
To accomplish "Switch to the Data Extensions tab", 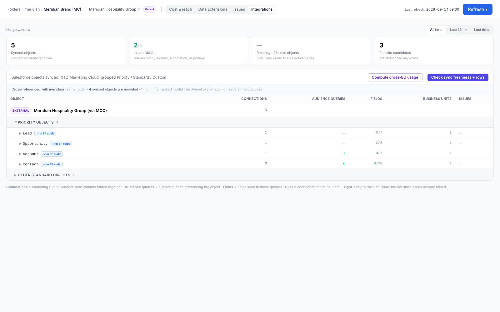I will coord(213,9).
